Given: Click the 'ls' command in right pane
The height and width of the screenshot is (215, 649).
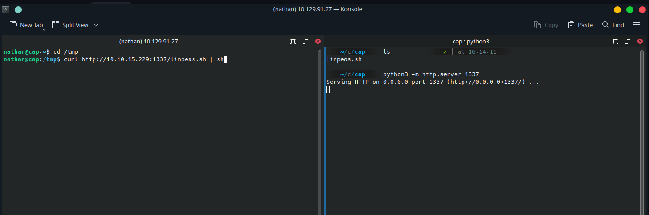Looking at the screenshot, I should [x=387, y=52].
